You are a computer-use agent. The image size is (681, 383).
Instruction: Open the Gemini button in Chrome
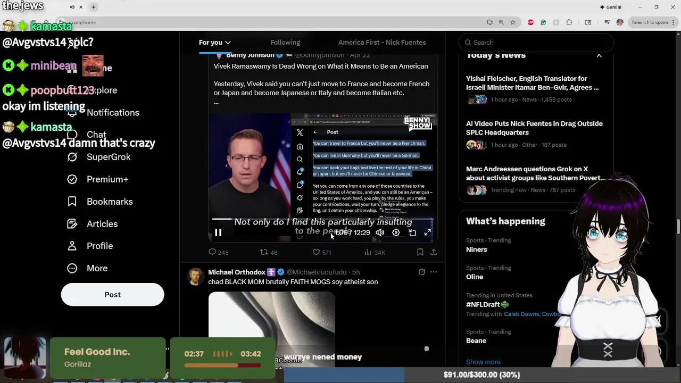610,7
